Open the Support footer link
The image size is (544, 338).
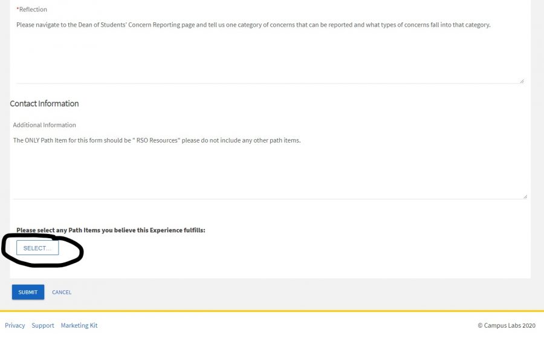[x=43, y=325]
